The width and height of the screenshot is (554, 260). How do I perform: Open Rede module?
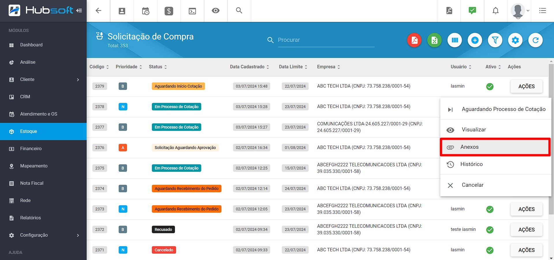(43, 201)
